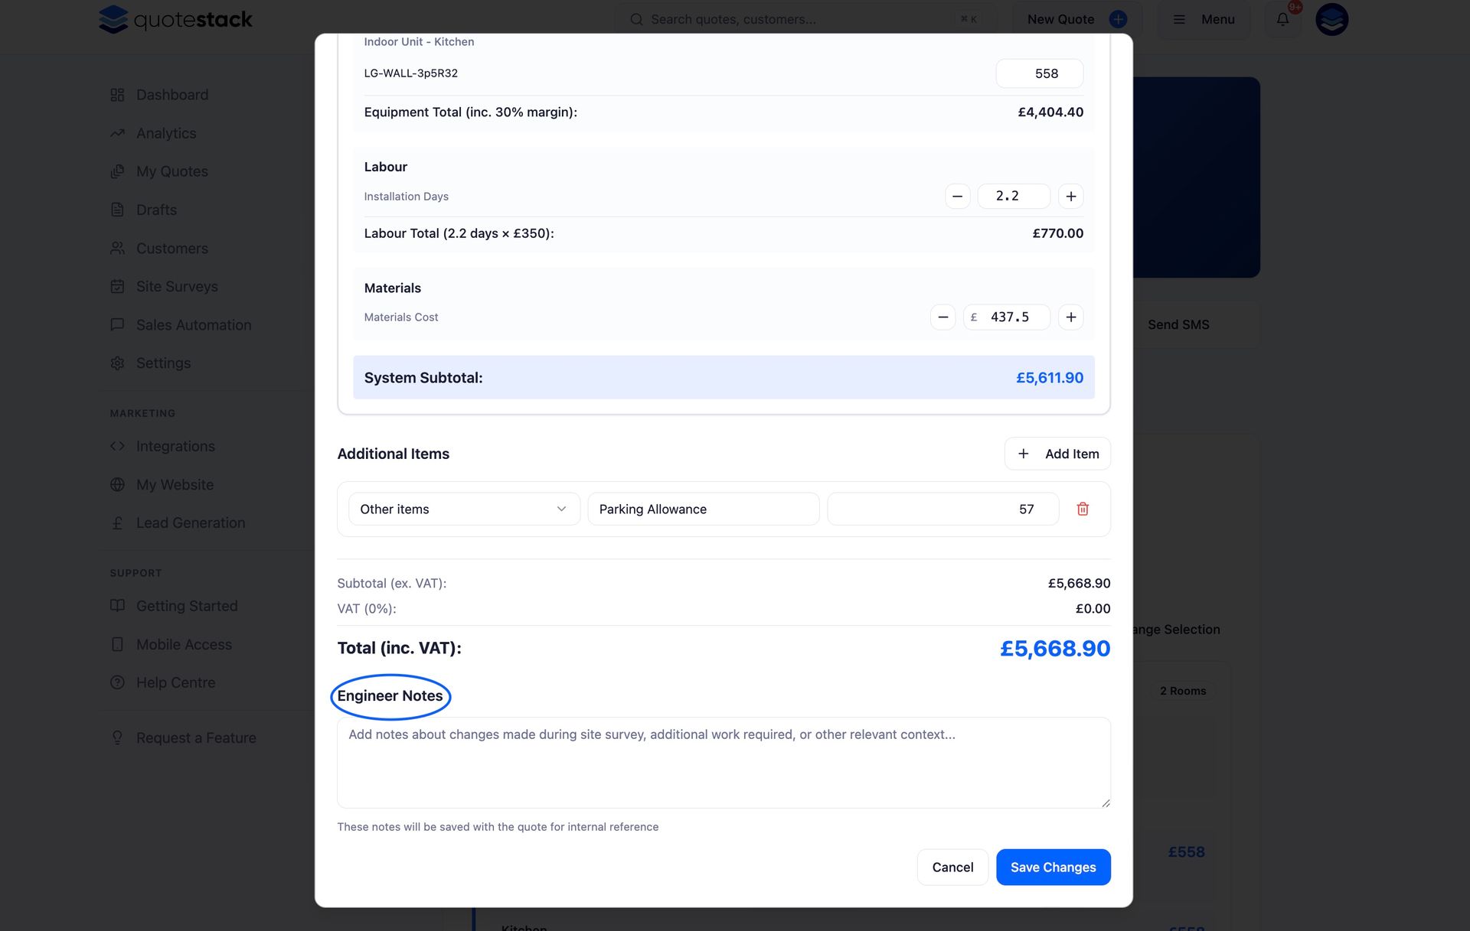Edit the additional item amount field showing 57
This screenshot has width=1470, height=931.
tap(942, 509)
